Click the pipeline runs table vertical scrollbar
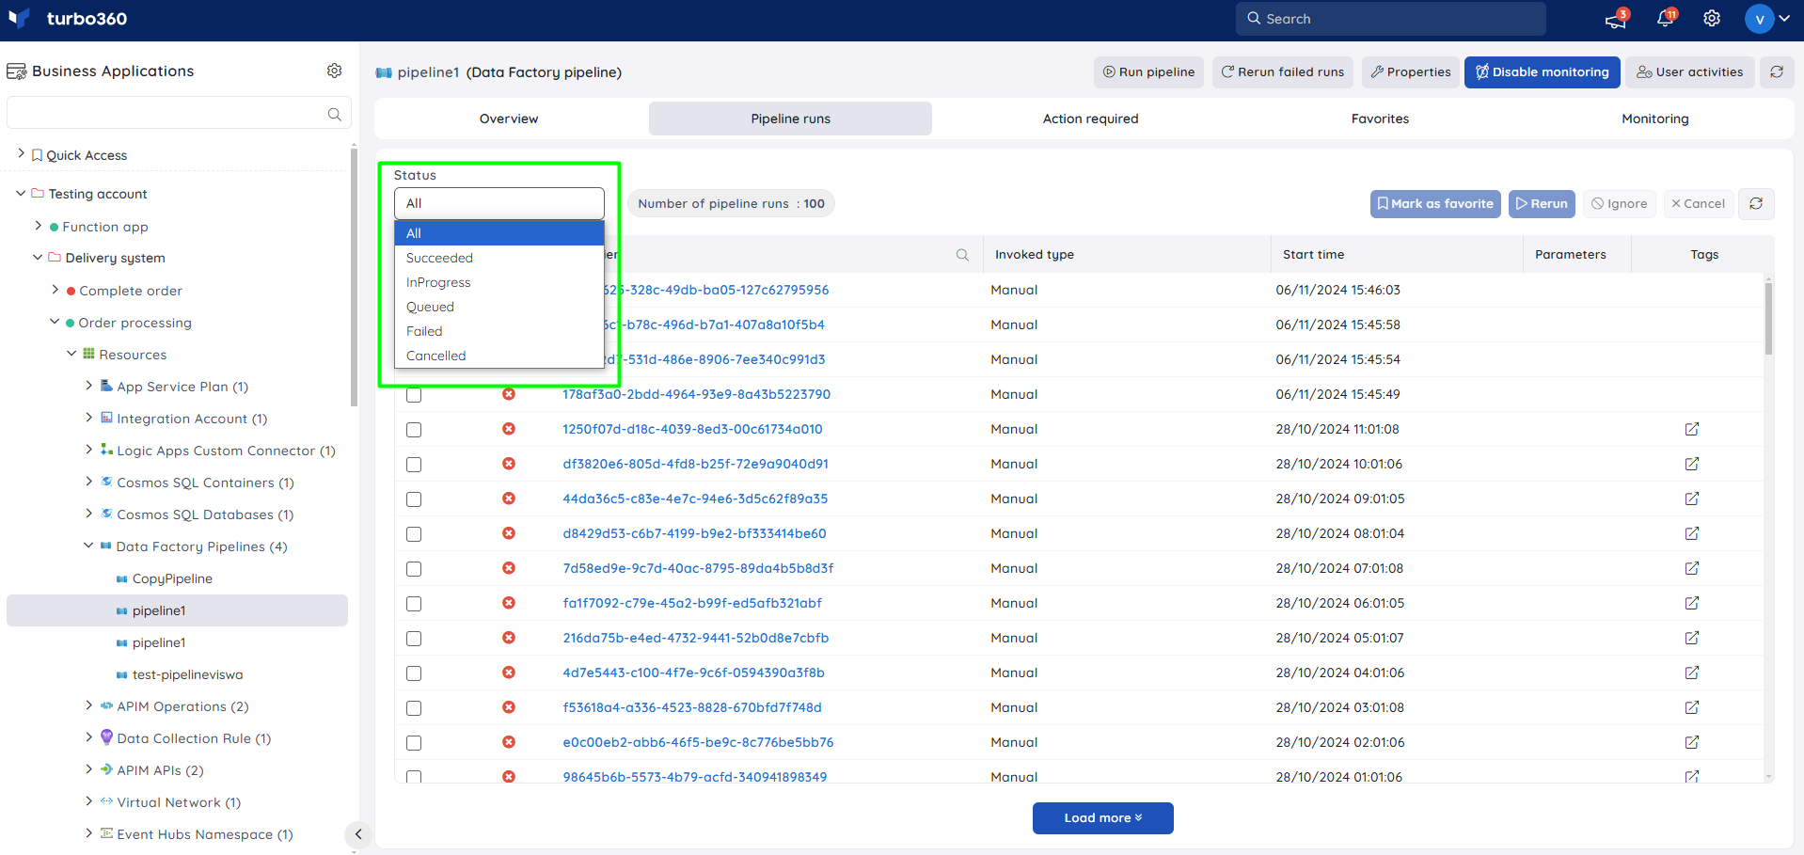 1768,320
